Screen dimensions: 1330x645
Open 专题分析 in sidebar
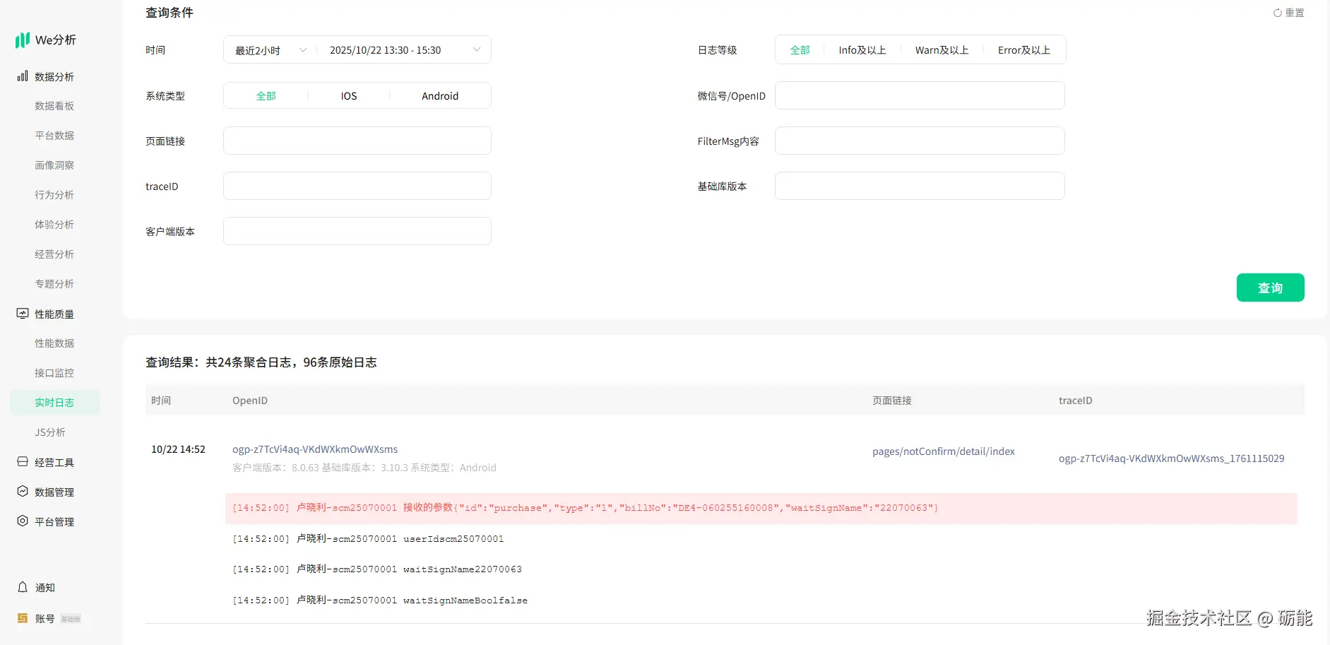[x=54, y=284]
